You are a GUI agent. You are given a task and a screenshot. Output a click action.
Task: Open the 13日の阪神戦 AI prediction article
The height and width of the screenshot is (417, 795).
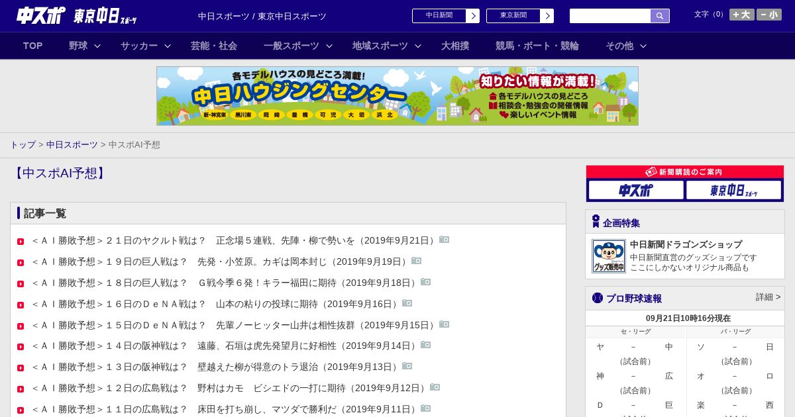tap(215, 367)
